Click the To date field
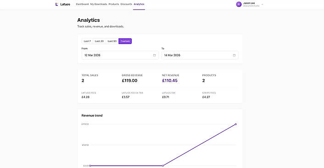Viewport: 324px width, 168px height. pos(200,55)
